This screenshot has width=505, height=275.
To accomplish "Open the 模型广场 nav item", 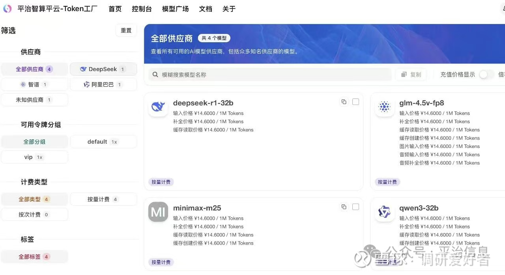I will (175, 9).
